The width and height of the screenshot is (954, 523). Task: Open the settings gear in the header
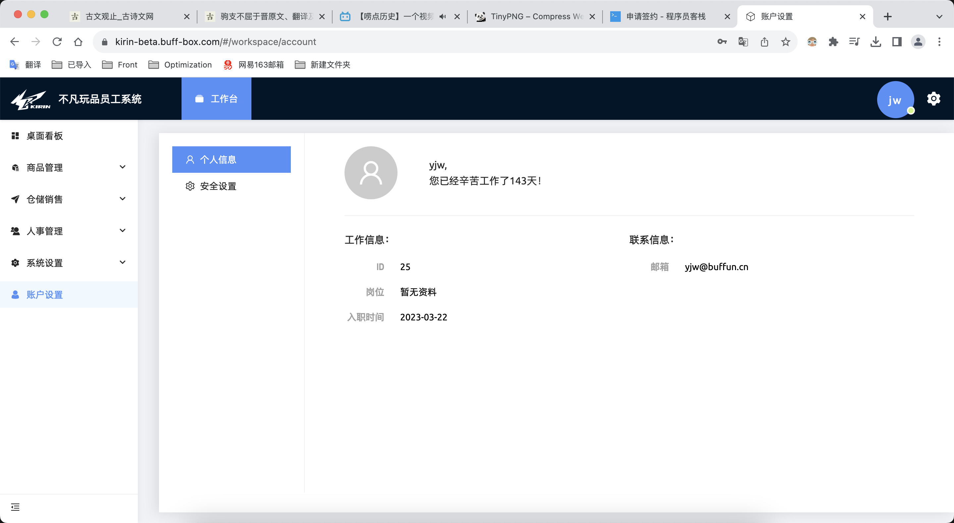(x=934, y=99)
